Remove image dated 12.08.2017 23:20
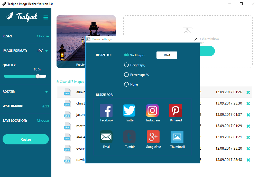 pos(248,149)
